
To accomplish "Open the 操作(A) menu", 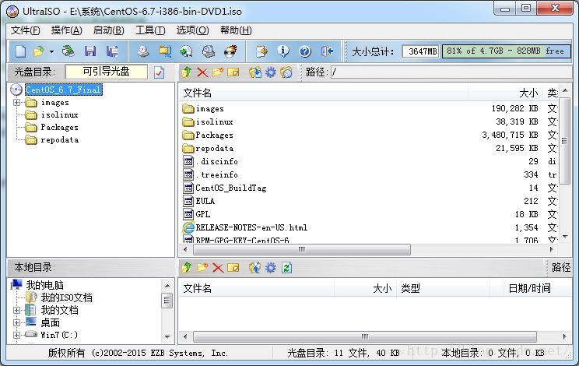I will [x=66, y=30].
